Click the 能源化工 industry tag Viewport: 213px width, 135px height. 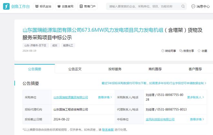tap(68, 45)
